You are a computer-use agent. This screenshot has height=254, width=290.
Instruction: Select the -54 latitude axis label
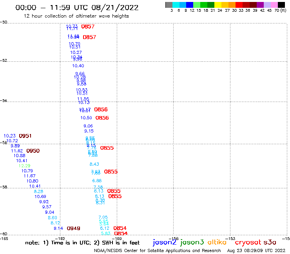[x=4, y=100]
